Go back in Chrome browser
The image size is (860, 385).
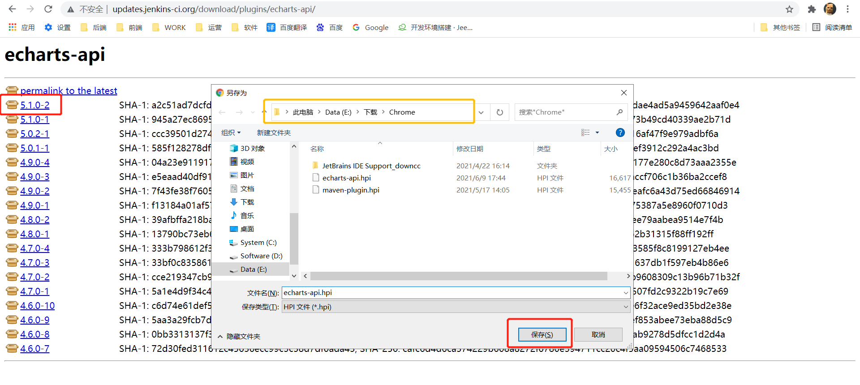coord(12,9)
